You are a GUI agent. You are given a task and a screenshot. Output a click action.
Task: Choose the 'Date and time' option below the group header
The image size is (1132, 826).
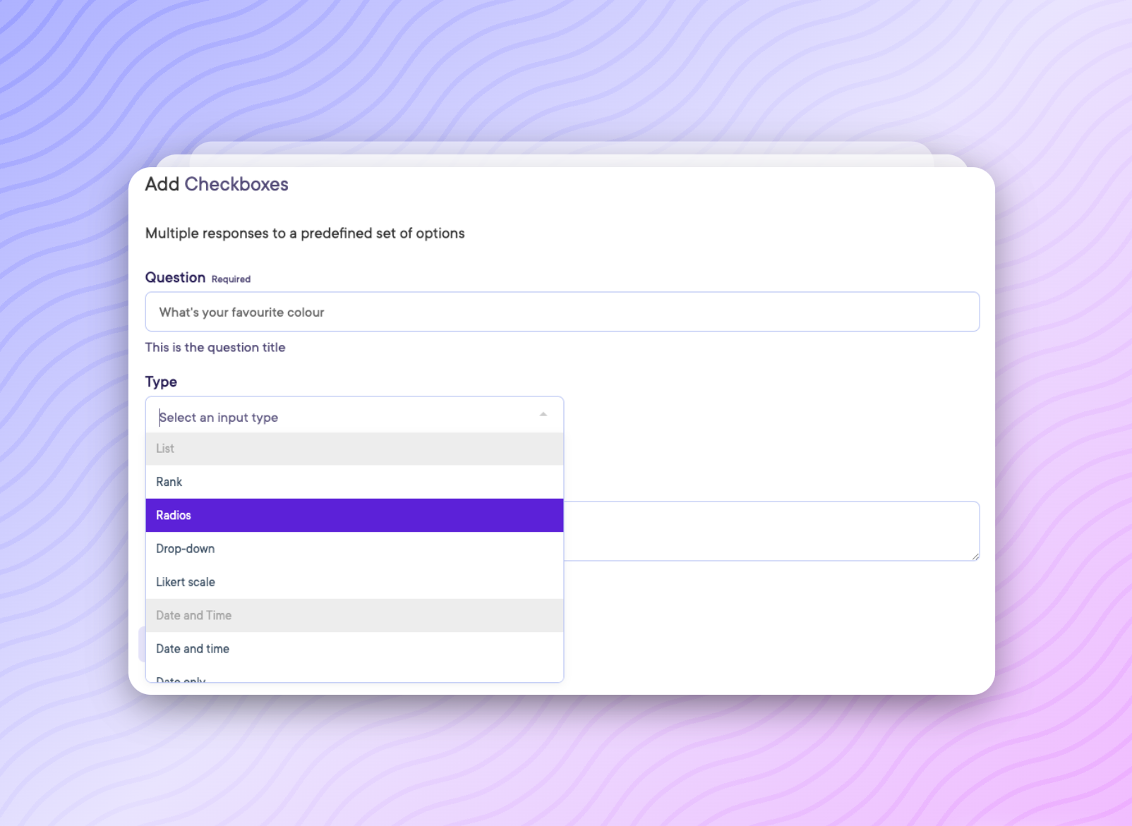tap(354, 649)
